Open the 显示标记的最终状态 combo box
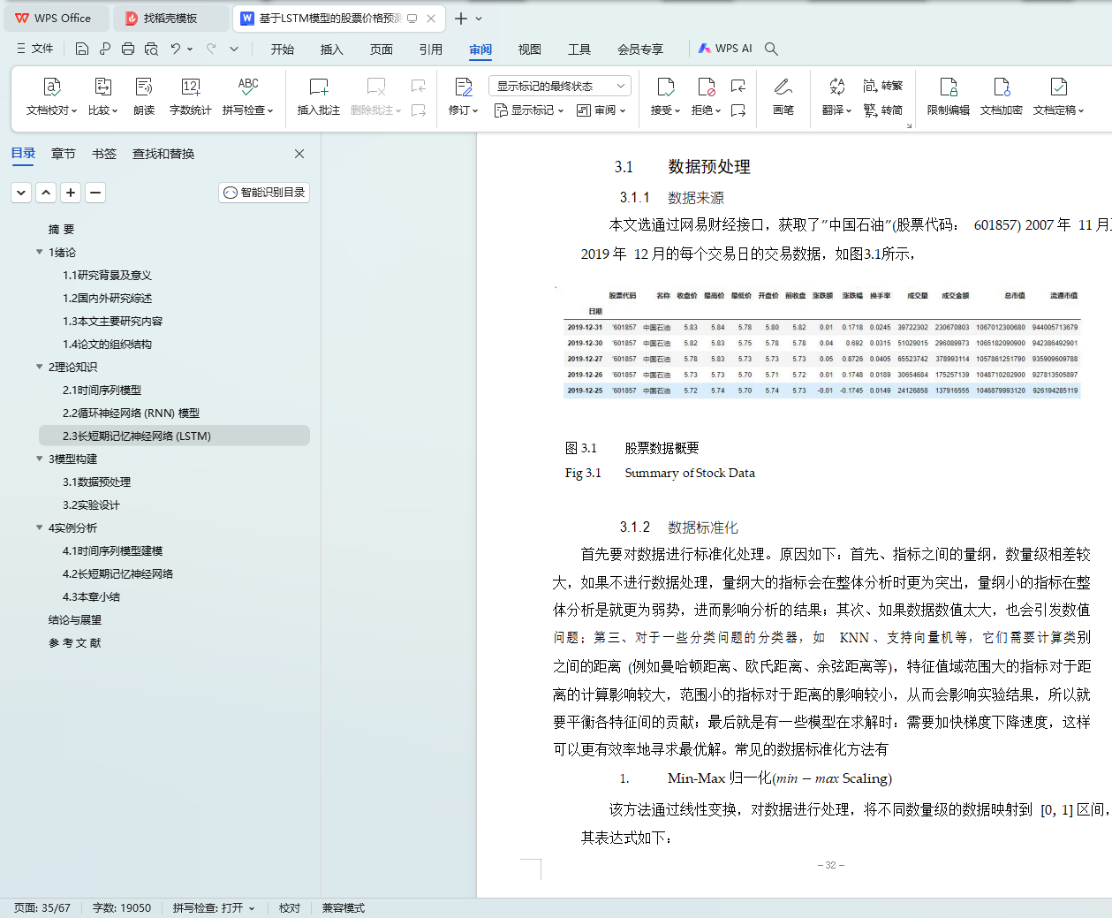The height and width of the screenshot is (918, 1112). 559,86
